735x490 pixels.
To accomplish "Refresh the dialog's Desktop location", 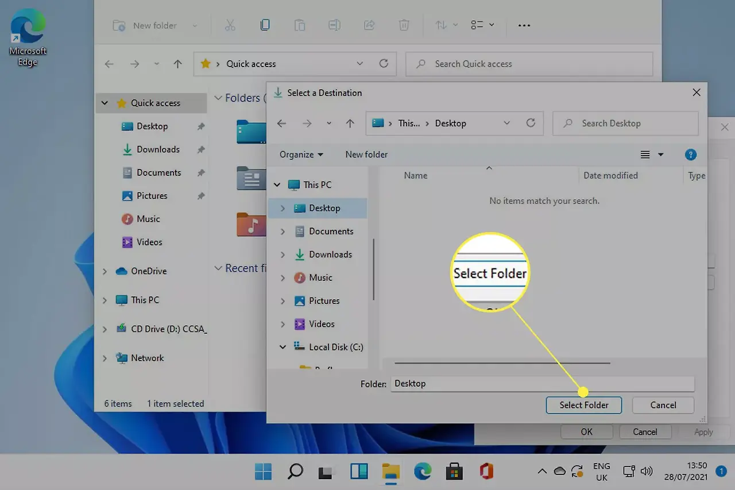I will coord(531,123).
